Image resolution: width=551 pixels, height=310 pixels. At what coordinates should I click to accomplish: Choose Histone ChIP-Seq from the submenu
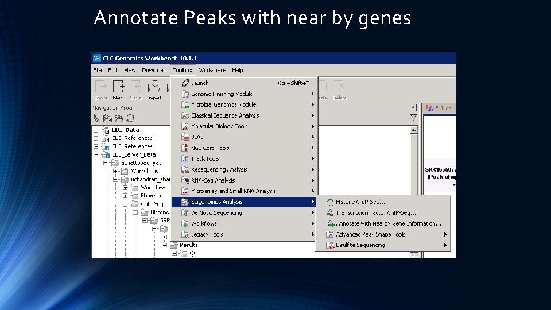383,201
